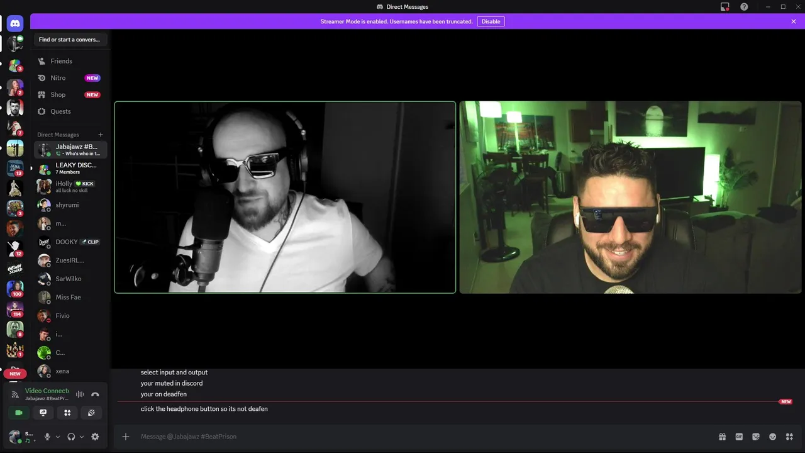Open connection quality signal icon
Viewport: 805px width, 453px height.
point(15,394)
